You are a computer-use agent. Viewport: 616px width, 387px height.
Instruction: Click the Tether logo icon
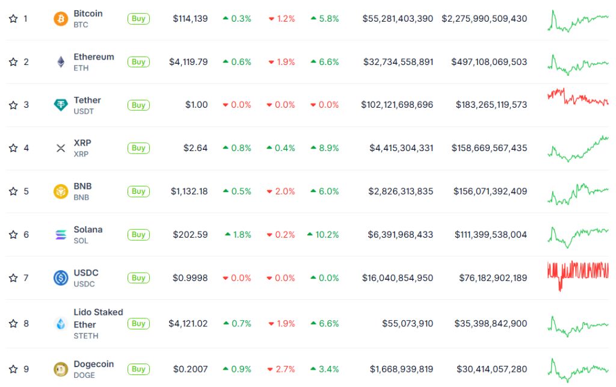pos(61,105)
